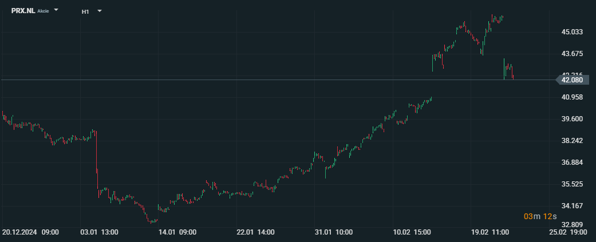Click the 14.01 09:00 time label
The image size is (596, 242).
(x=177, y=232)
